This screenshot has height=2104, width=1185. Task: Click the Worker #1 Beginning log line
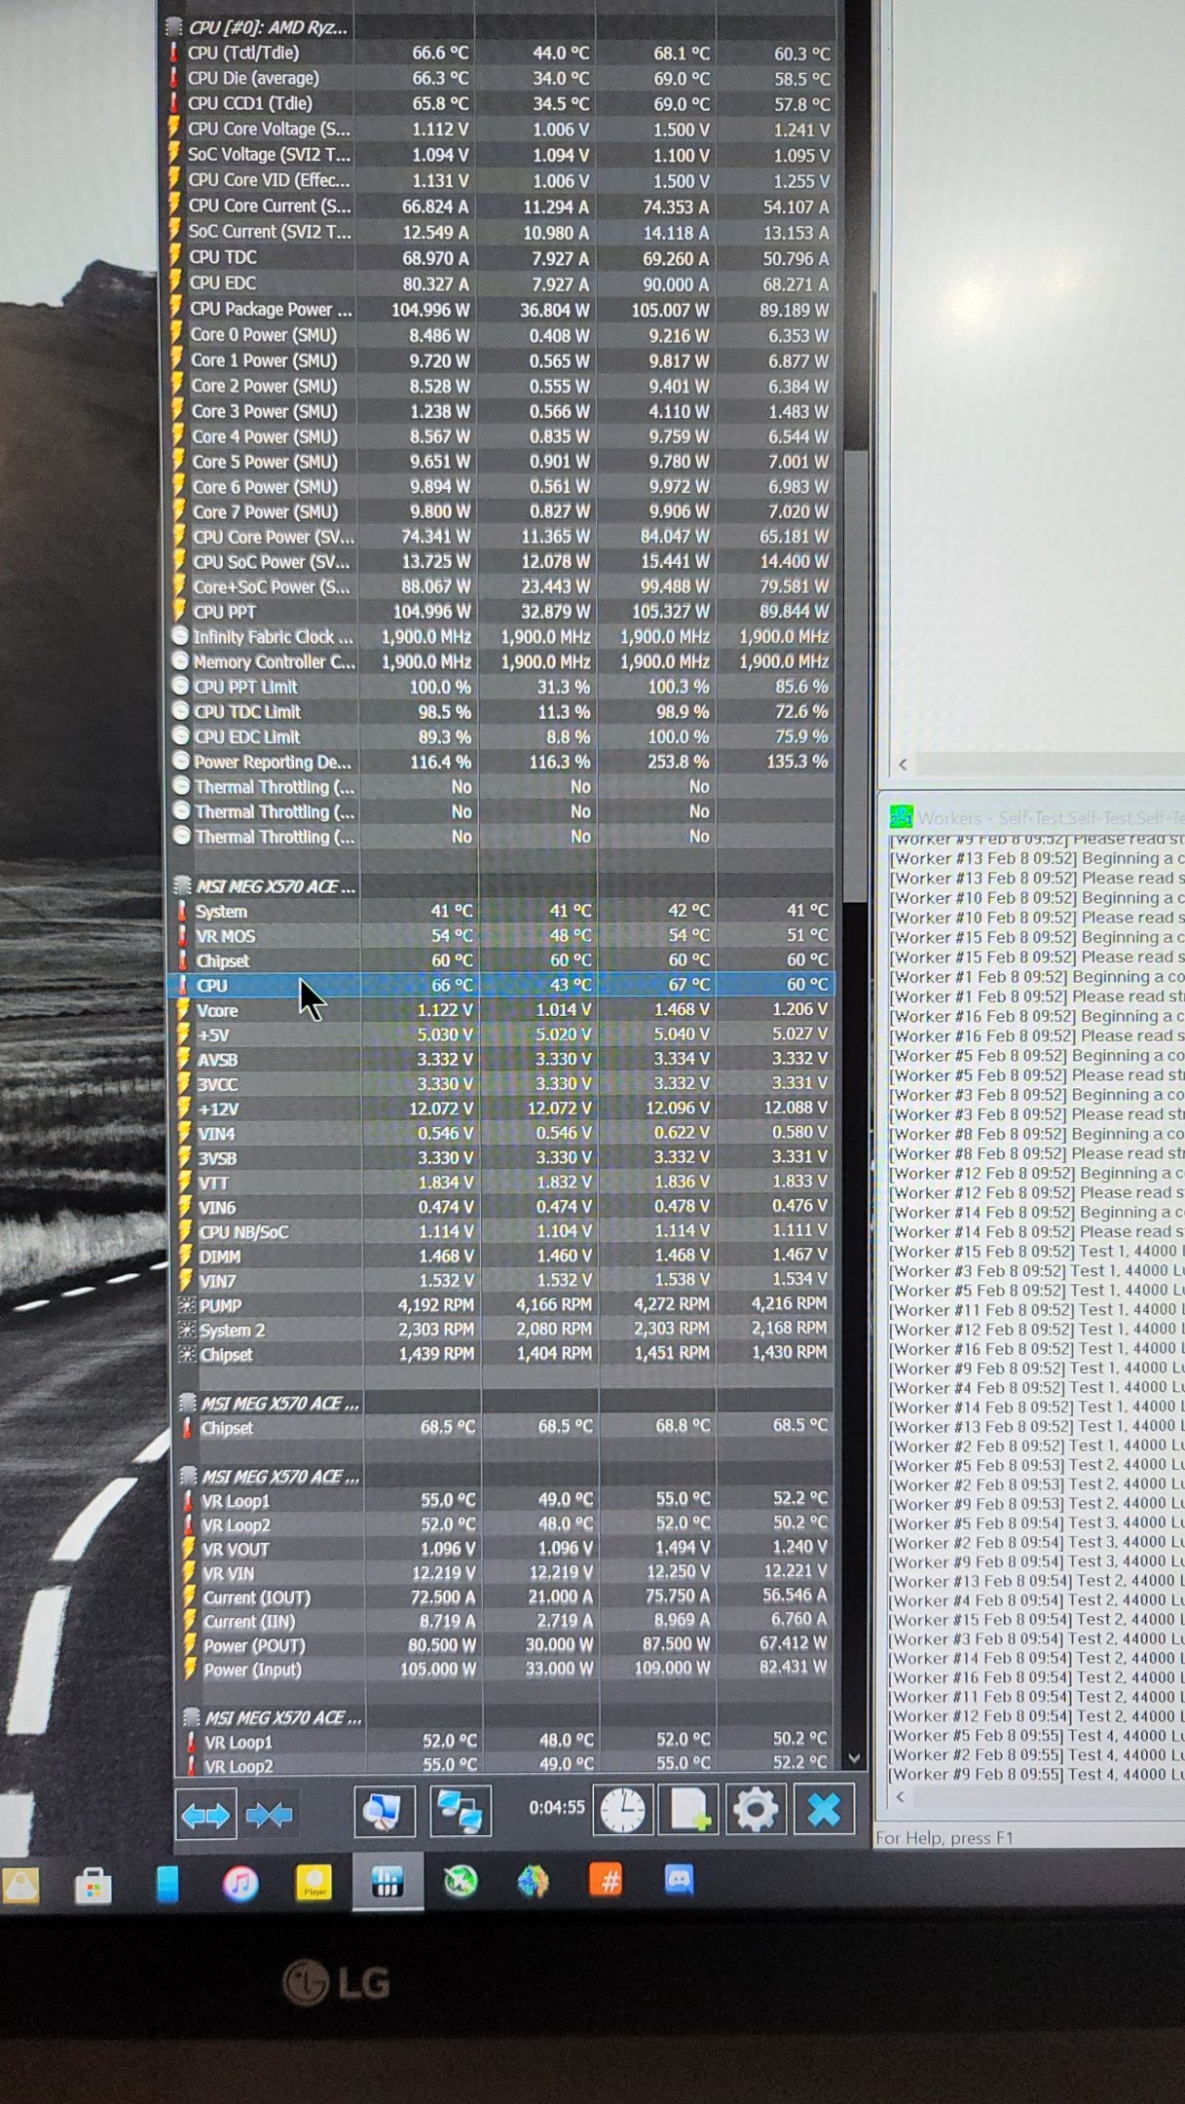click(x=1038, y=977)
